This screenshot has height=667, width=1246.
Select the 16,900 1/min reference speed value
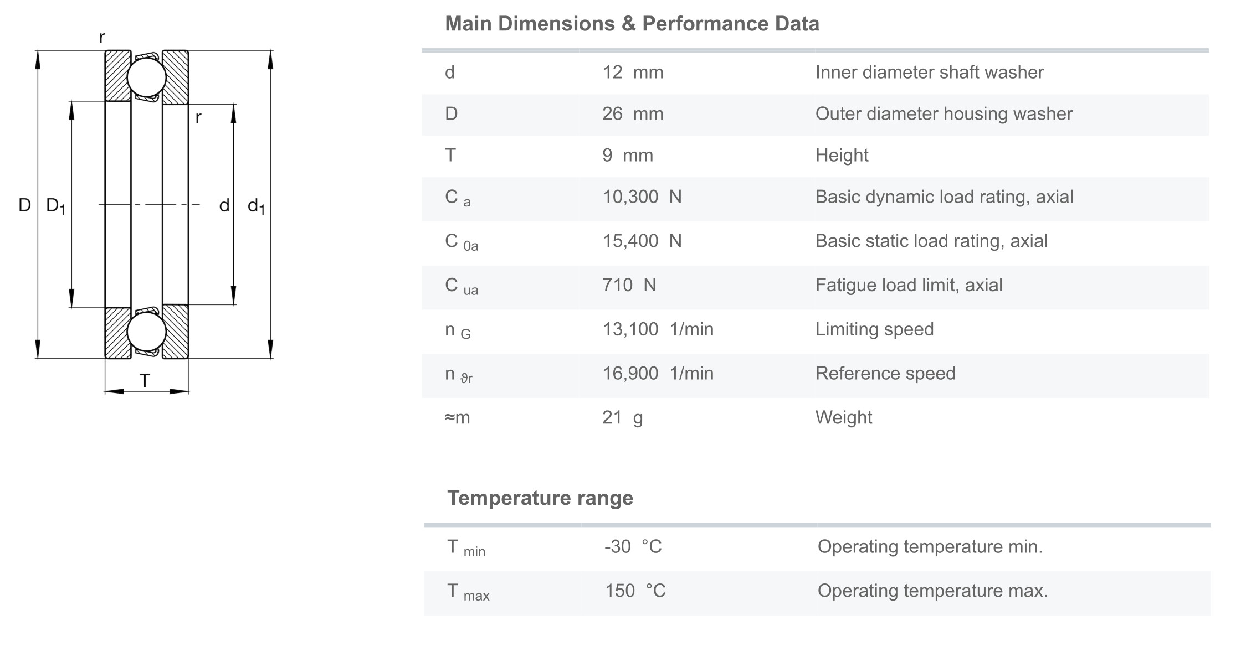coord(658,374)
